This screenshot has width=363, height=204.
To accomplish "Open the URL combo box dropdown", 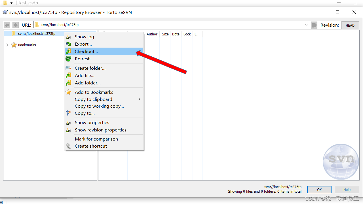I will (306, 25).
